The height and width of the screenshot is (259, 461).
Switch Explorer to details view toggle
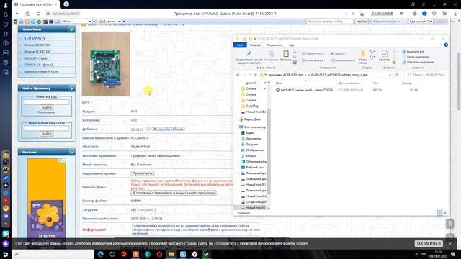pos(440,213)
